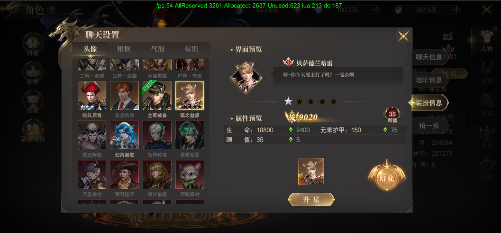Viewport: 501px width, 233px height.
Task: Click the 升星 star upgrade button
Action: tap(311, 200)
